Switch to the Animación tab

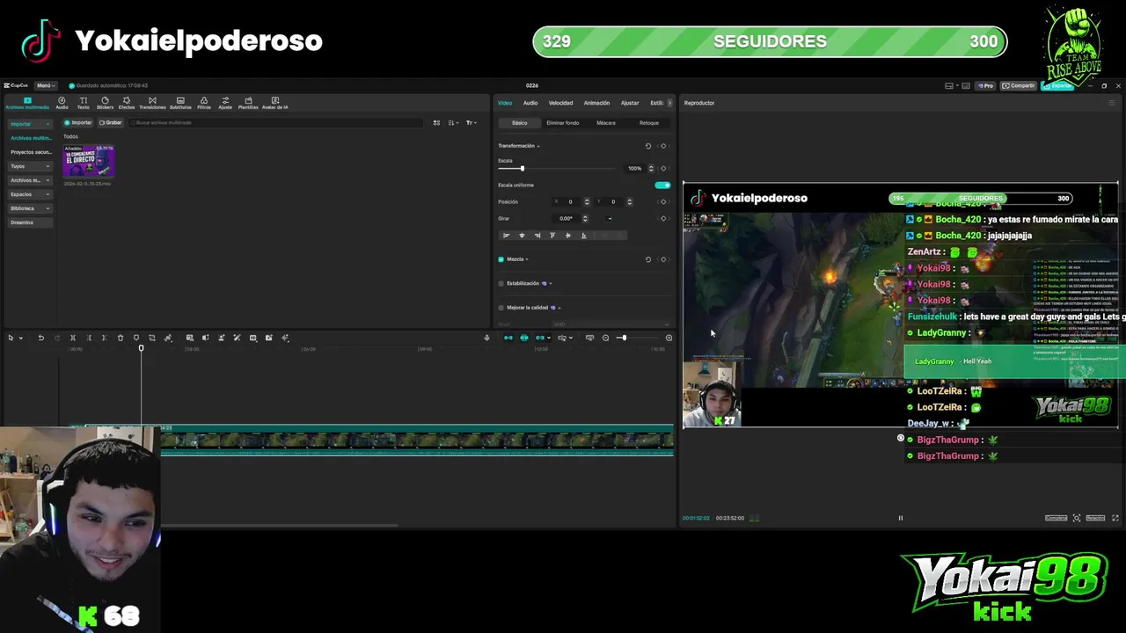point(596,103)
